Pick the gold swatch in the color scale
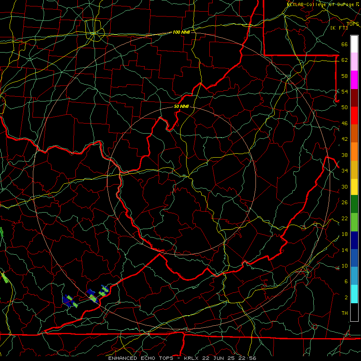The height and width of the screenshot is (361, 361). [x=354, y=170]
